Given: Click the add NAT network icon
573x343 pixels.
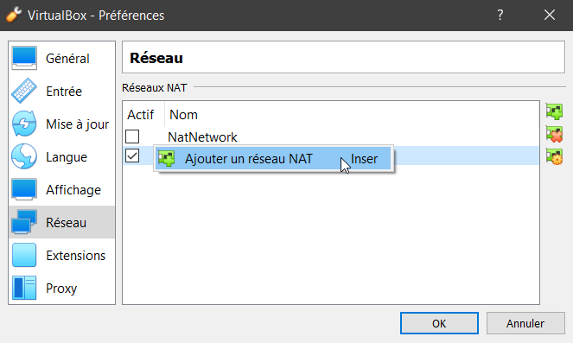Looking at the screenshot, I should (554, 111).
